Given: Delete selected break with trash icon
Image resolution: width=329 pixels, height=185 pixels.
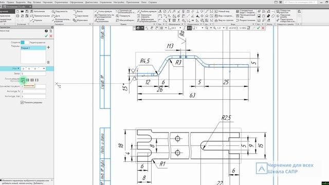Looking at the screenshot, I should click(x=48, y=62).
